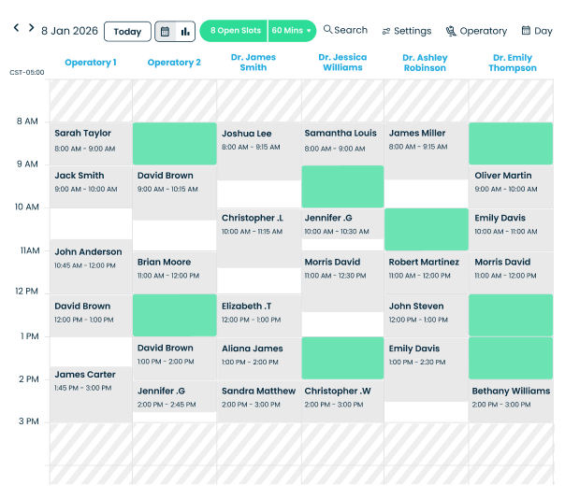Switch to chart view toggle
Screen dimensions: 565x499
(185, 31)
